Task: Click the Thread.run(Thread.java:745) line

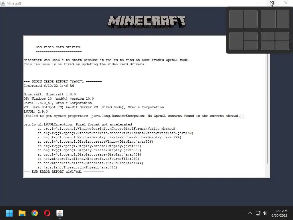Action: click(77, 167)
